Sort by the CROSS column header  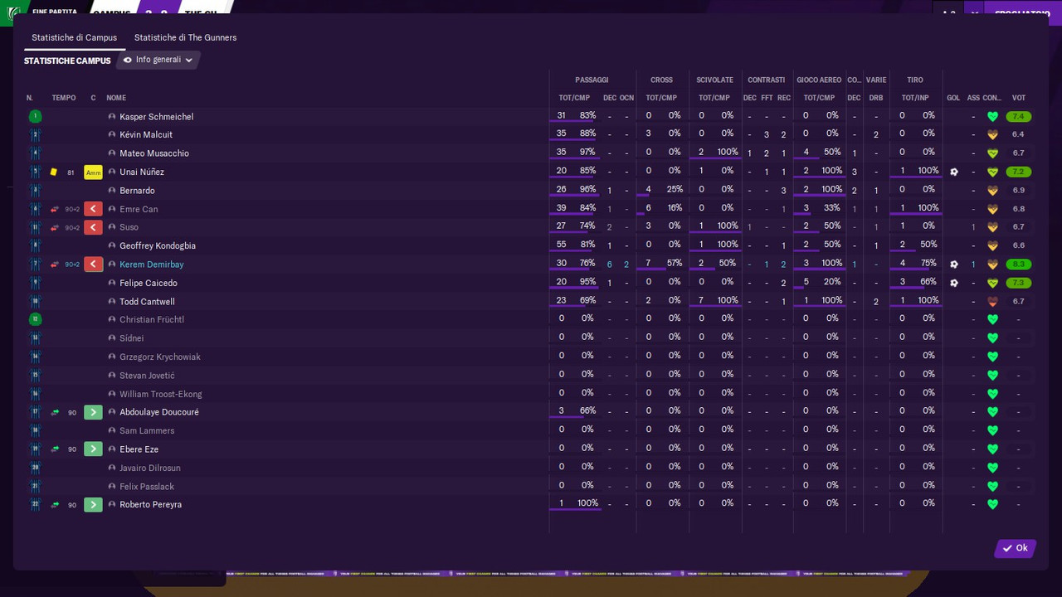(662, 80)
